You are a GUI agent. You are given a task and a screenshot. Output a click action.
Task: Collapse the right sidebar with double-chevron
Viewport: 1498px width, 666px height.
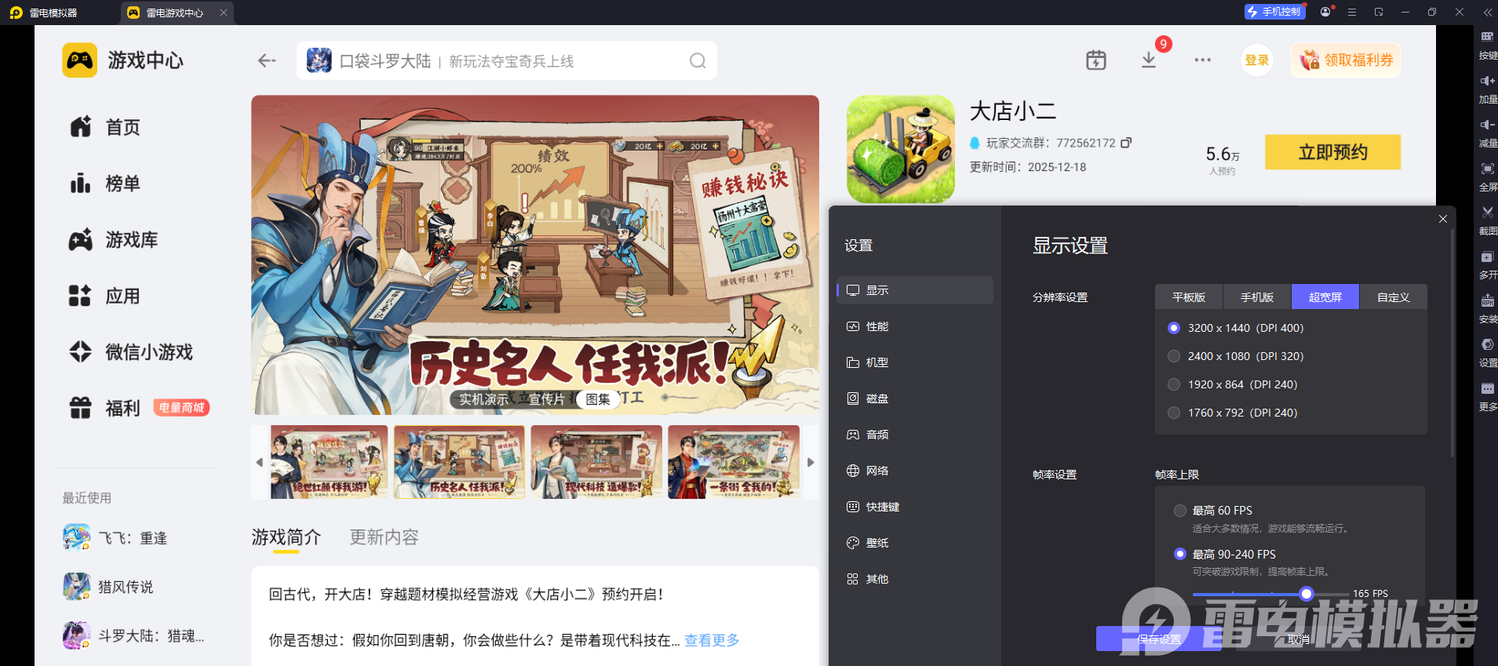point(1487,13)
